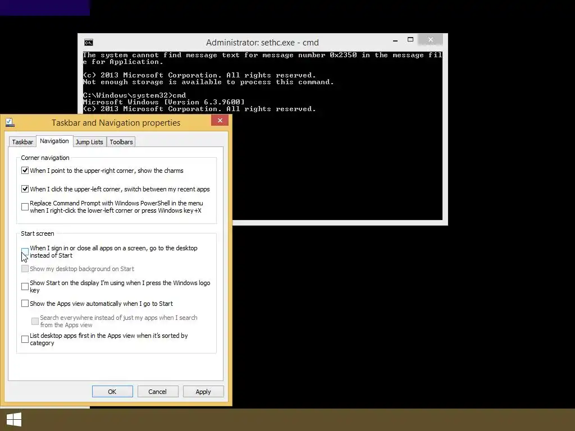Disable showing charms at upper-right corner
Screen dimensions: 575x431
(x=25, y=171)
